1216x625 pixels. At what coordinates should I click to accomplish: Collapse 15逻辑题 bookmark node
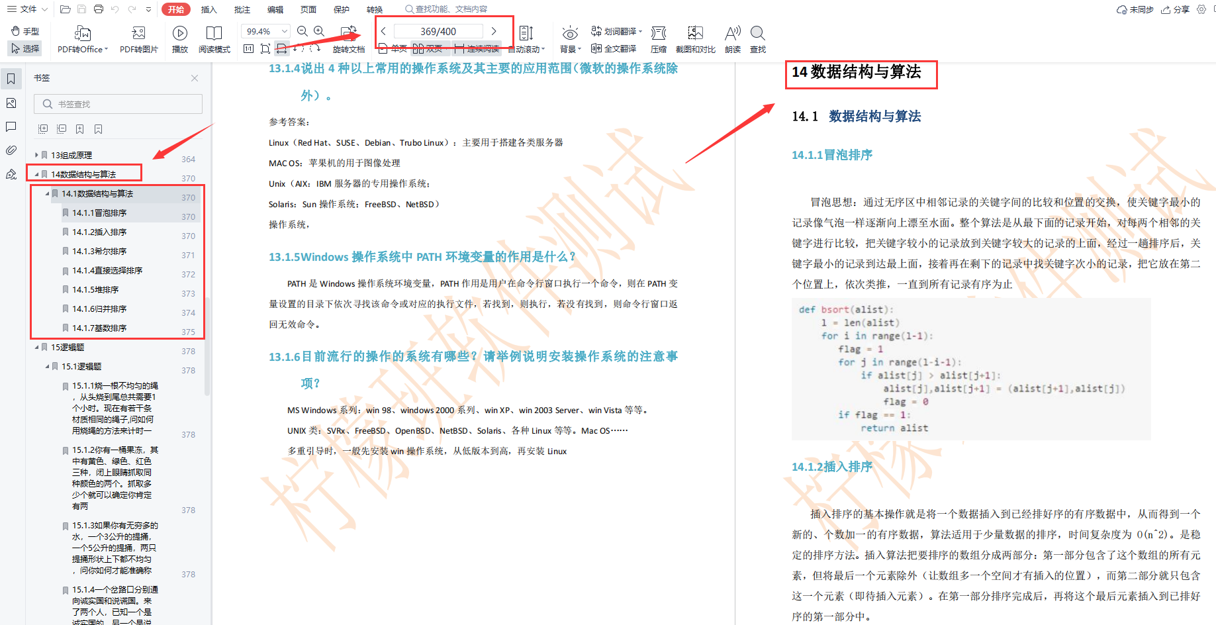36,347
